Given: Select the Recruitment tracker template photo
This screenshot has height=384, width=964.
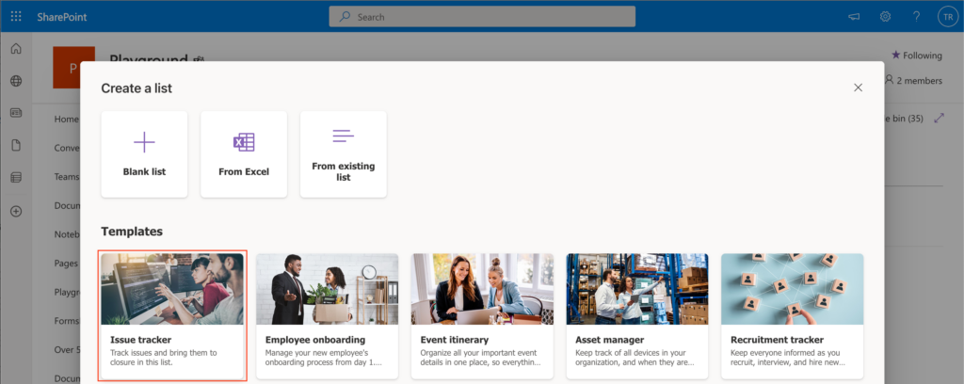Looking at the screenshot, I should click(792, 289).
